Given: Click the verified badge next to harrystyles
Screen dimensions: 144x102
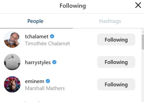Looking at the screenshot, I should point(54,62).
